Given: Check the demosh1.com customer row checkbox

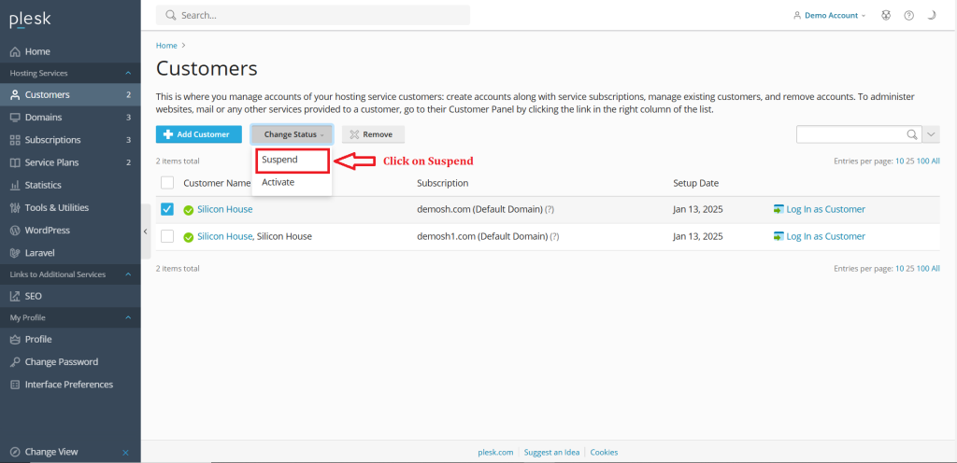Looking at the screenshot, I should (167, 236).
